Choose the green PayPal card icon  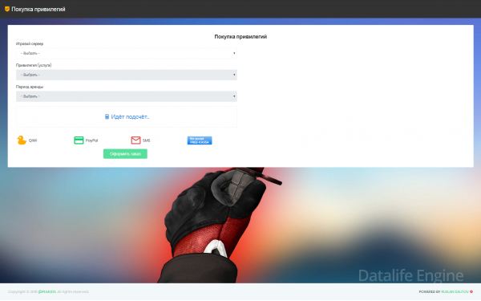(x=79, y=140)
